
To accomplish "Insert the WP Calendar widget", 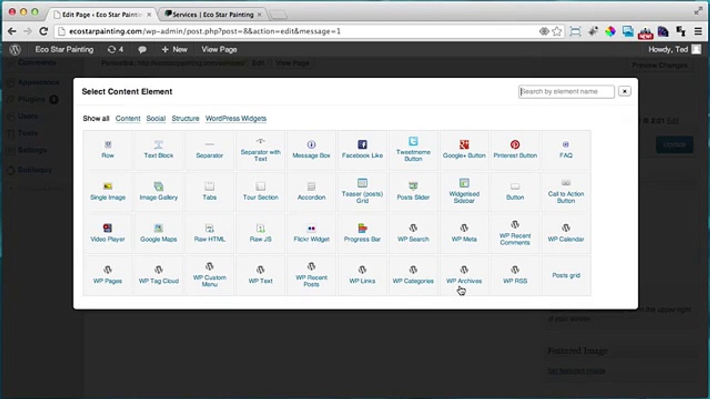I will (x=566, y=234).
